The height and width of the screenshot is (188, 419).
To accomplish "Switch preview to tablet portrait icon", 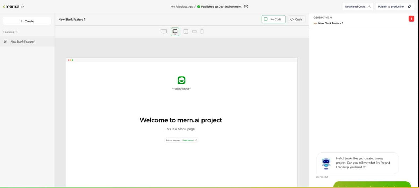I will (186, 32).
